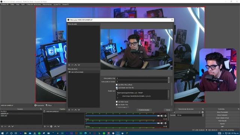Move effect filter up in the list
The width and height of the screenshot is (240, 135).
point(76,110)
